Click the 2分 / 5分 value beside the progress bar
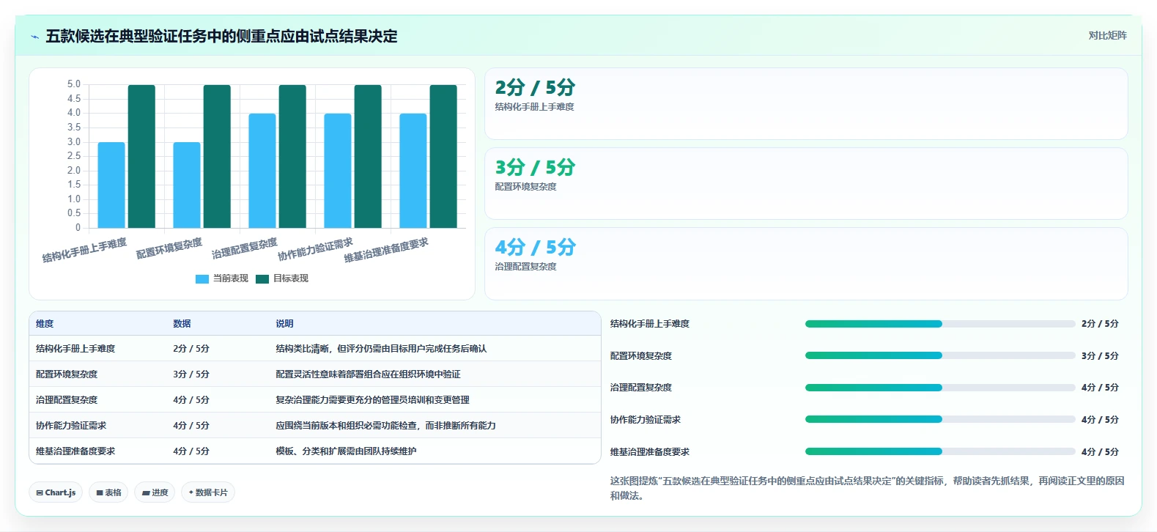 1100,324
